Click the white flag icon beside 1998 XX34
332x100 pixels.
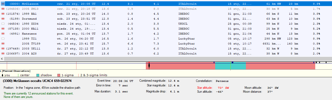pyautogui.click(x=3, y=24)
